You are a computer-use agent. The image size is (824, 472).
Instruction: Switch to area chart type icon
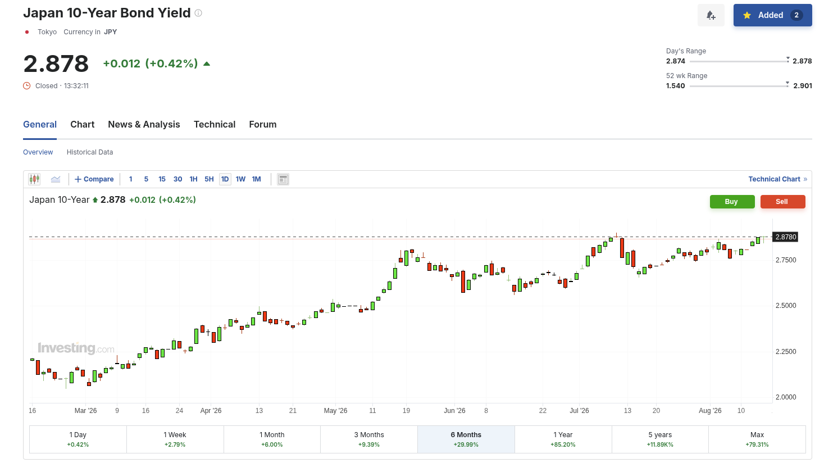(x=56, y=179)
